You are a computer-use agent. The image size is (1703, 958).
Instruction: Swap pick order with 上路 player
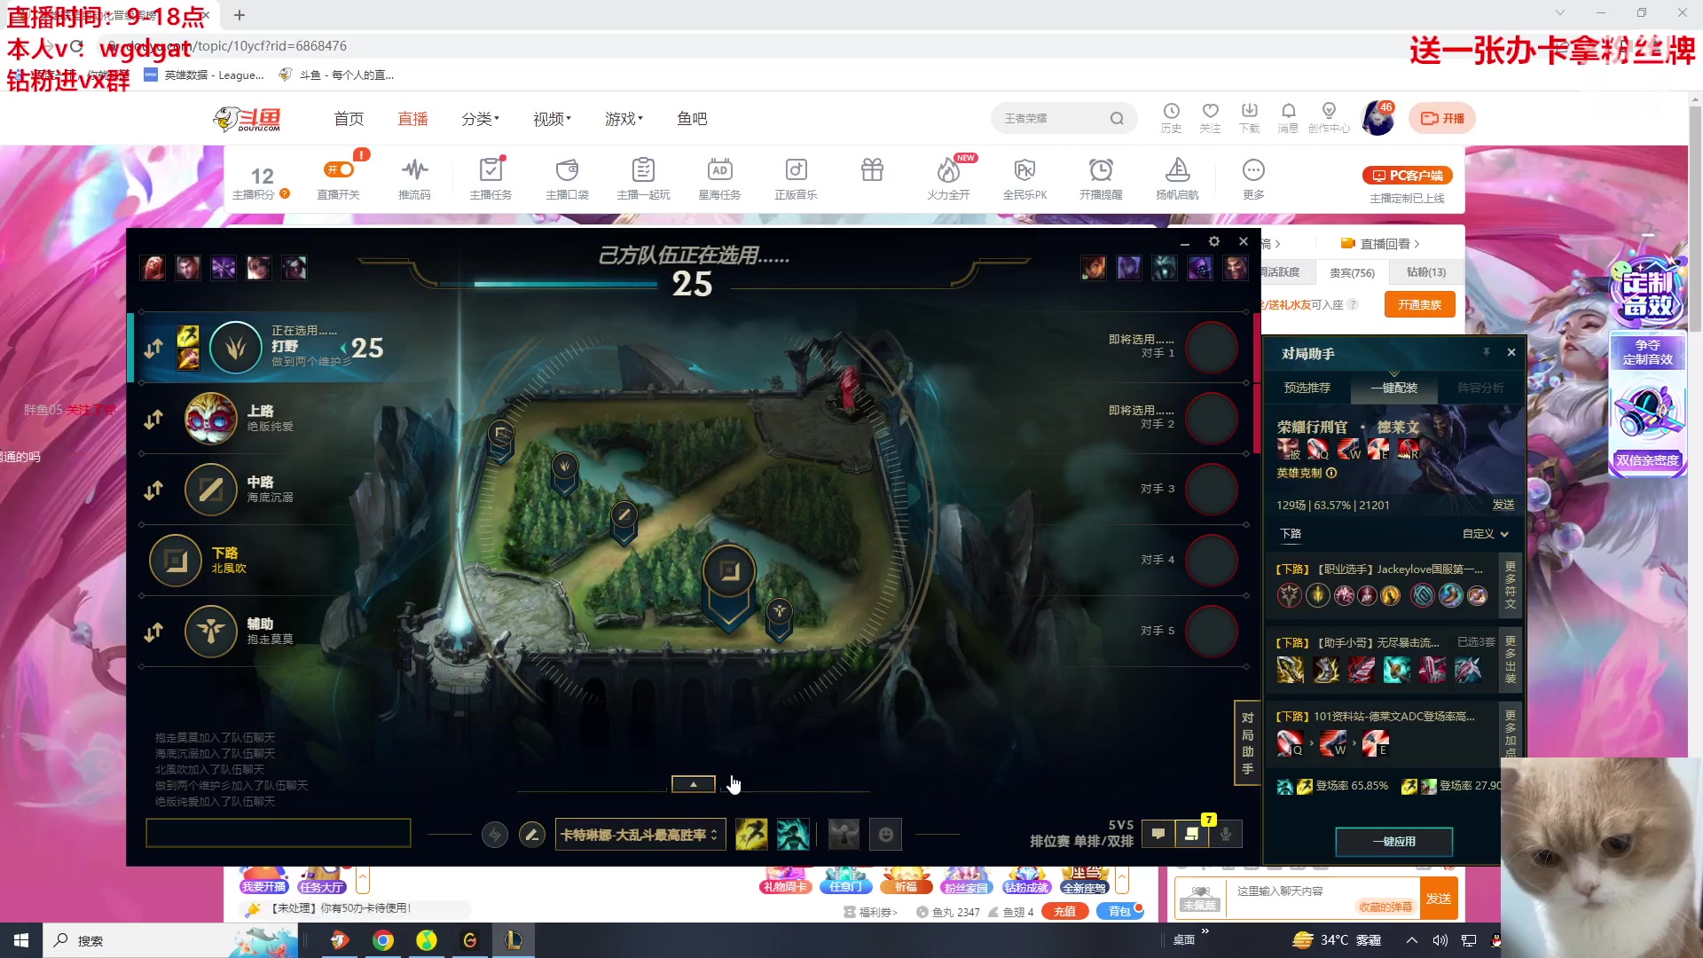click(x=153, y=419)
